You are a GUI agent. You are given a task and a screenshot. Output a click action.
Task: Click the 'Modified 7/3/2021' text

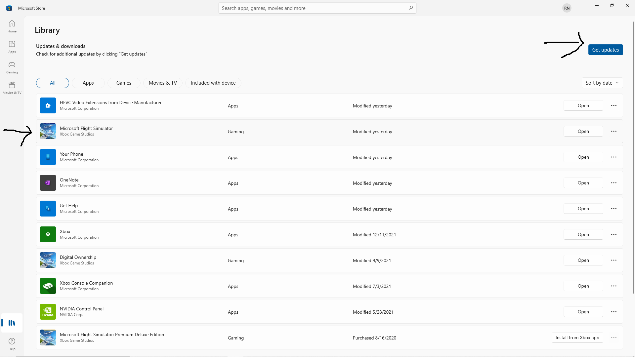coord(372,286)
